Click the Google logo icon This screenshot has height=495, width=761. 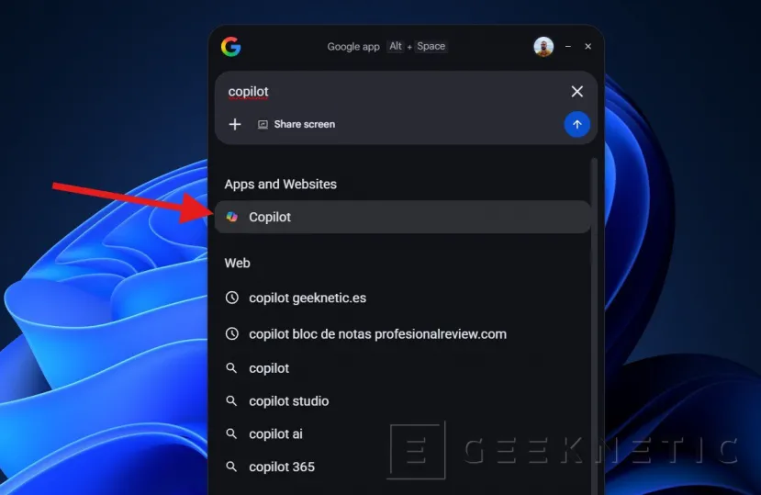231,47
